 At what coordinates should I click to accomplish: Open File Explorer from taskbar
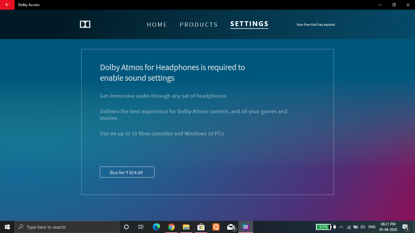tap(186, 227)
